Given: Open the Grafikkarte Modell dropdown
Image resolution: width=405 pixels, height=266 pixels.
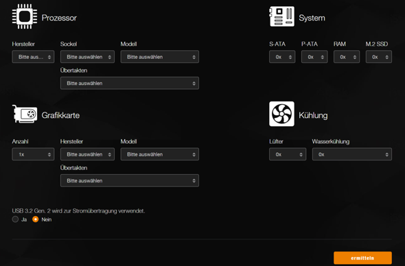Looking at the screenshot, I should point(160,154).
